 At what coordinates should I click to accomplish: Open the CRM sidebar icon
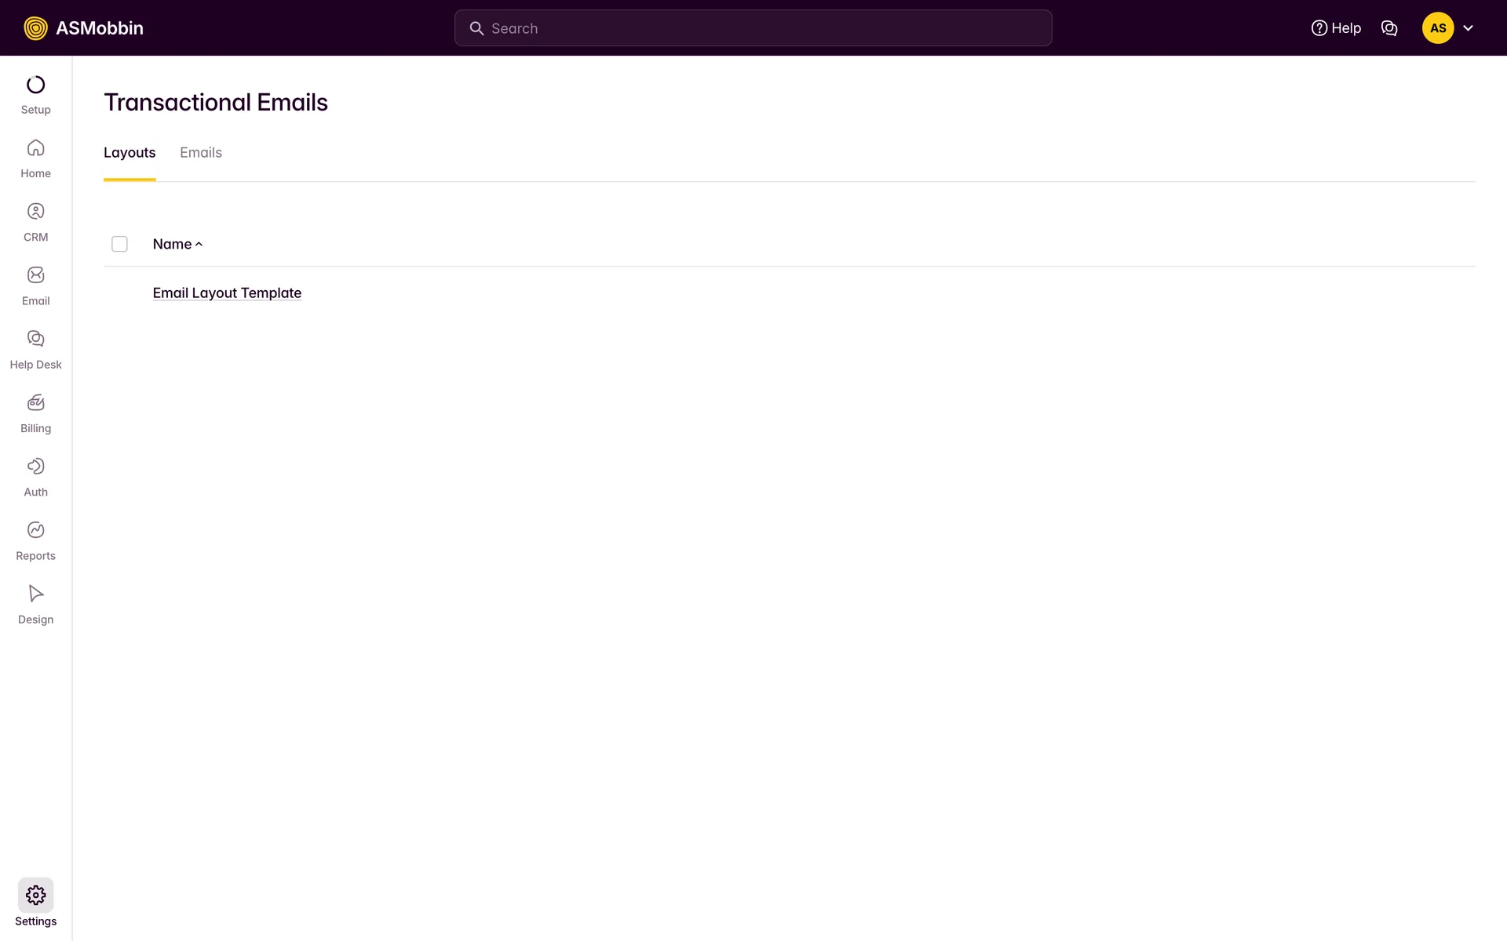pyautogui.click(x=35, y=222)
